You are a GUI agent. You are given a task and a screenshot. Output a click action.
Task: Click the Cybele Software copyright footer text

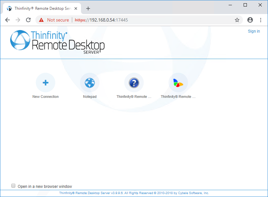pos(134,193)
